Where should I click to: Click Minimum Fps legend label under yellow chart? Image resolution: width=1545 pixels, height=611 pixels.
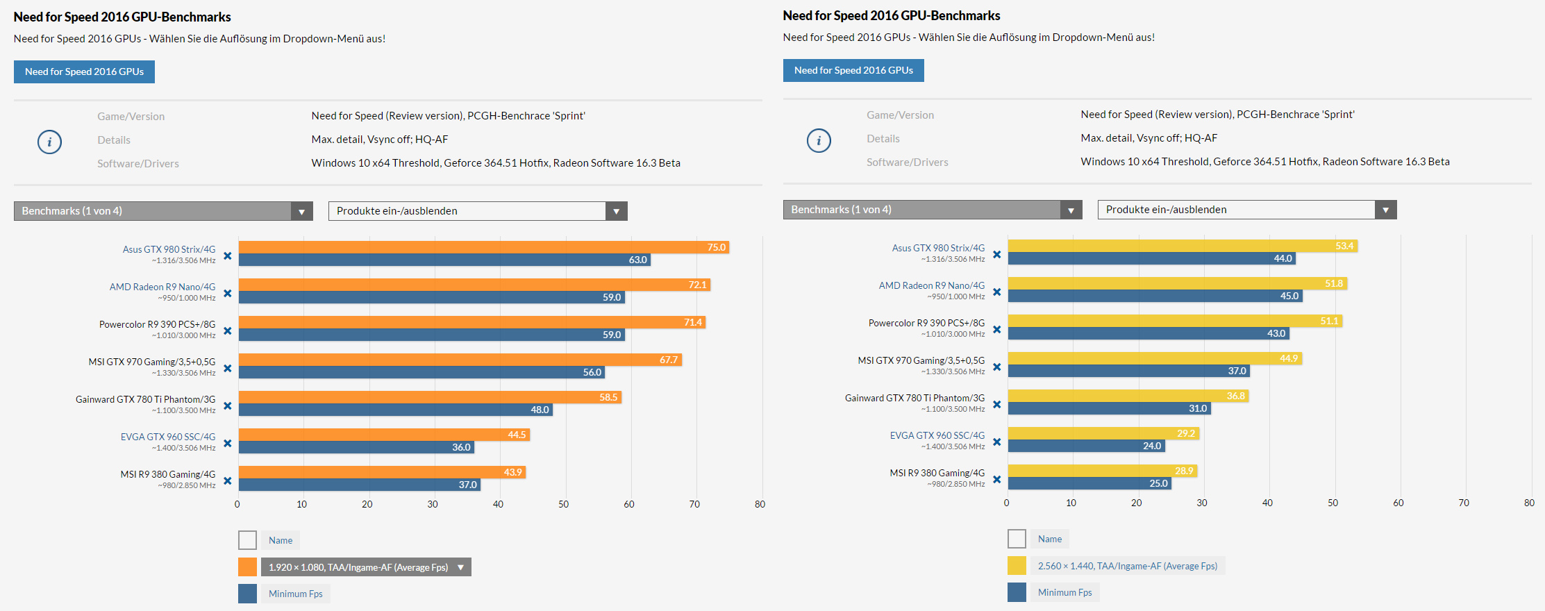click(x=1065, y=592)
